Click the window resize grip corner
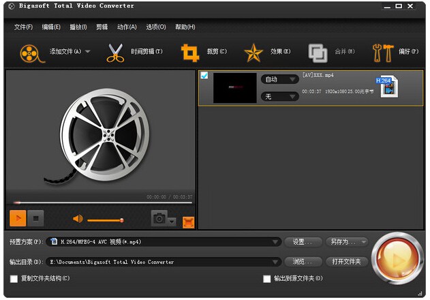The width and height of the screenshot is (430, 300). click(x=420, y=293)
